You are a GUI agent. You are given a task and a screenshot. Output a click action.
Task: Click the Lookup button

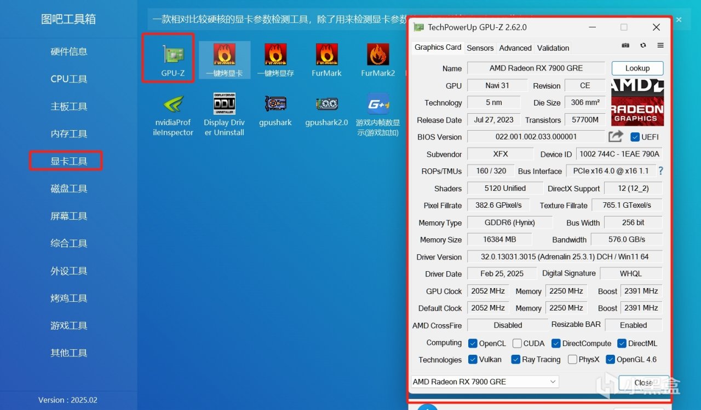tap(637, 68)
